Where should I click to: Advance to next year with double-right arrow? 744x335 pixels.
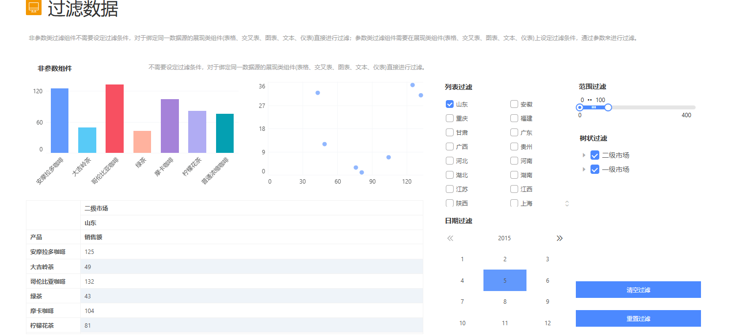point(560,238)
